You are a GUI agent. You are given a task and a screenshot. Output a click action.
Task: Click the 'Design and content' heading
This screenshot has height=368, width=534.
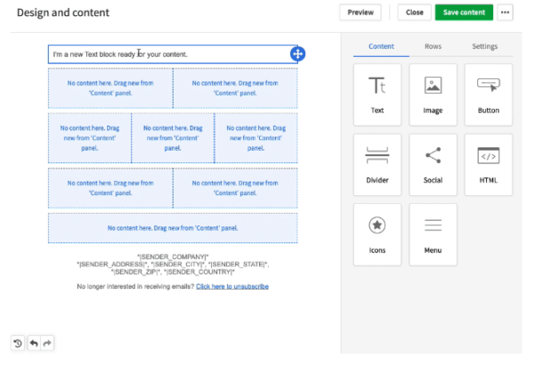tap(63, 12)
